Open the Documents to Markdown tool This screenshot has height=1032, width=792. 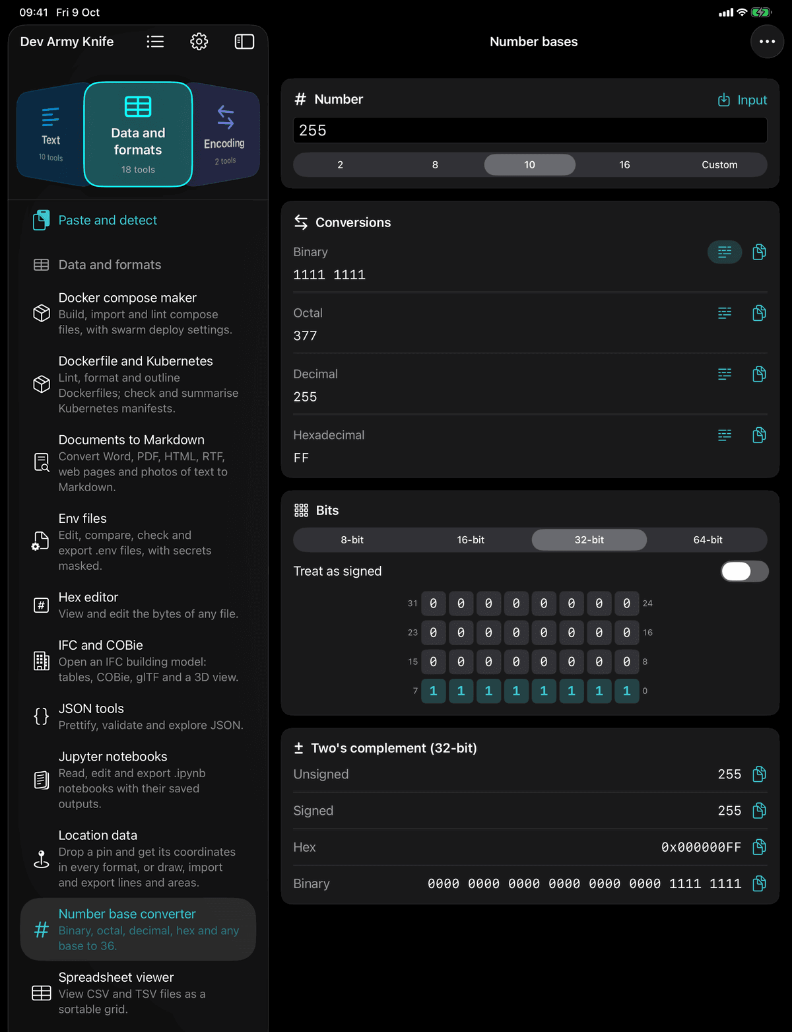(138, 462)
